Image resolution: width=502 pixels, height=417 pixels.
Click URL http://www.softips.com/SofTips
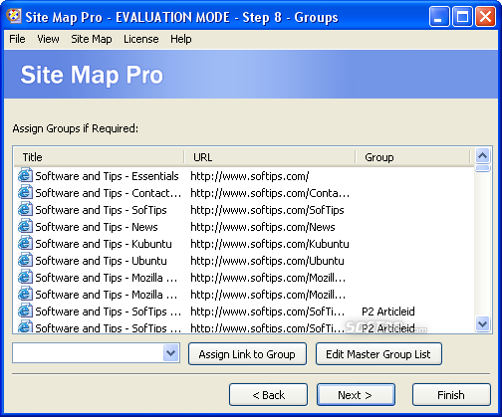click(x=267, y=210)
